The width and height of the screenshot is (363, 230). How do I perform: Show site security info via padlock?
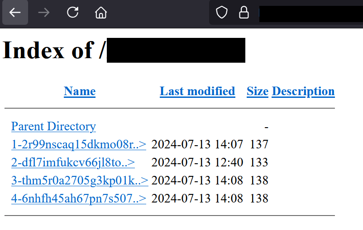244,13
